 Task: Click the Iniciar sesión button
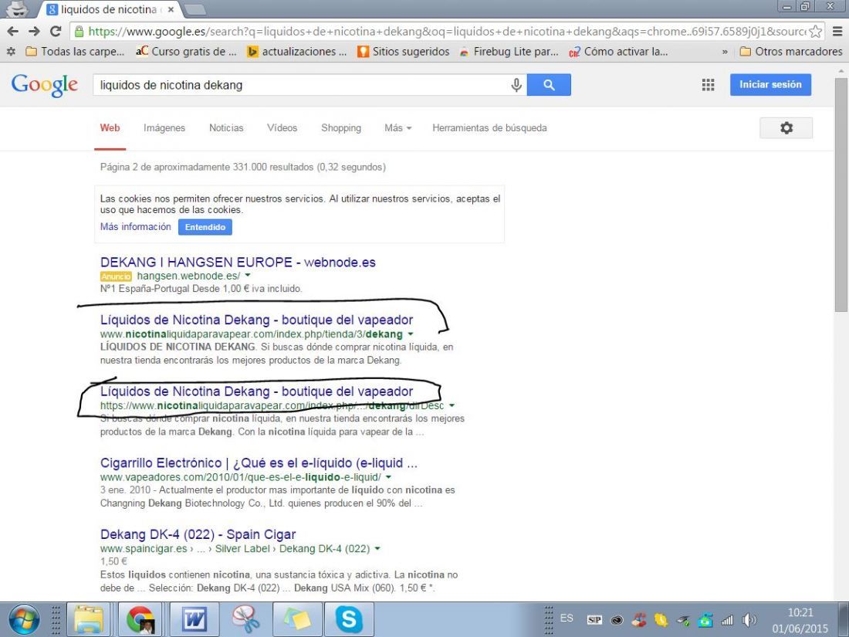coord(770,84)
